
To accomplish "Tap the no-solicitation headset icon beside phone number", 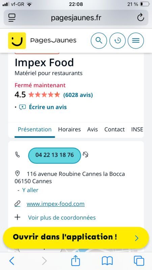I will pos(85,155).
